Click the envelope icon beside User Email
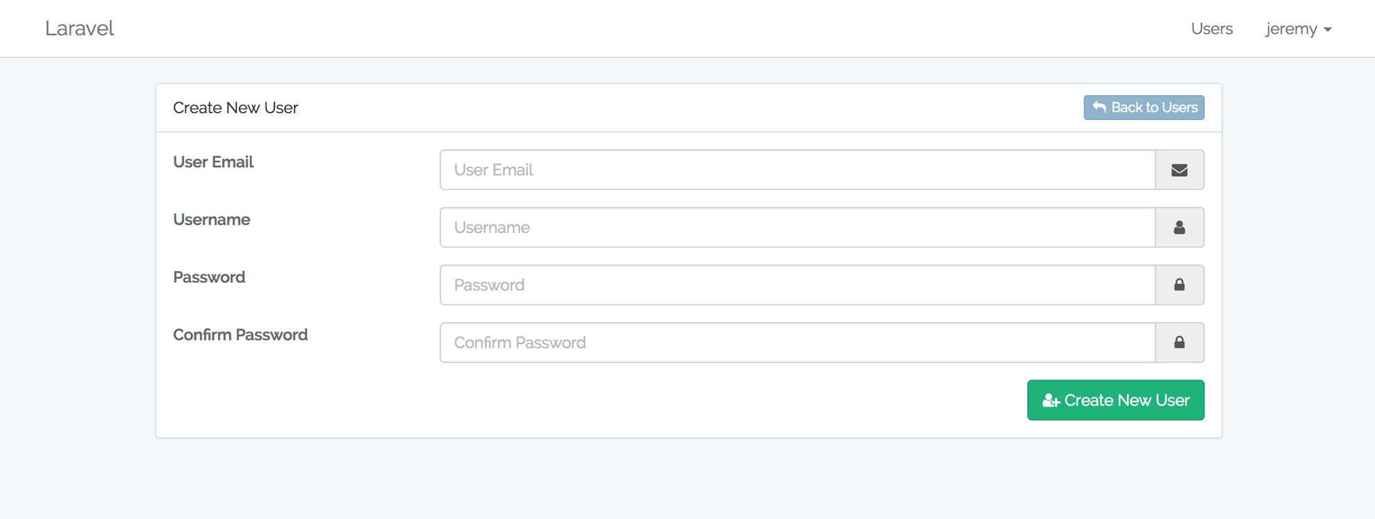 point(1179,170)
